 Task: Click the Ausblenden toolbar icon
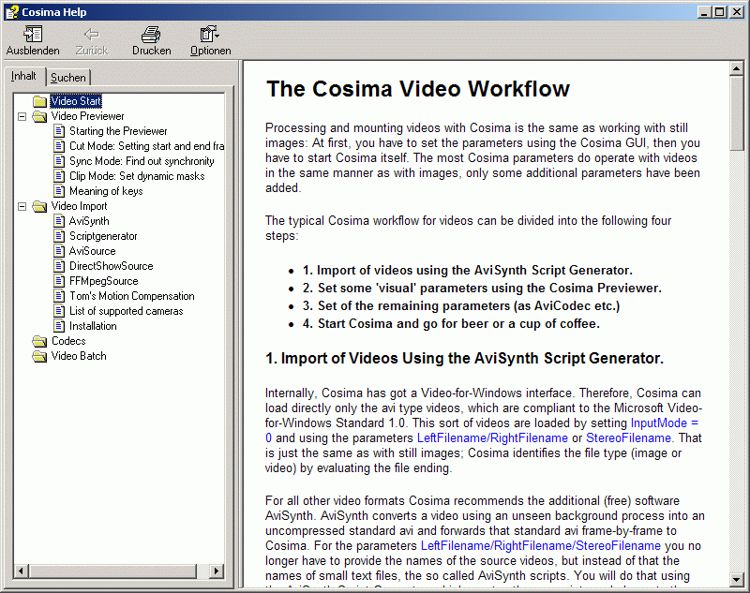click(x=33, y=36)
